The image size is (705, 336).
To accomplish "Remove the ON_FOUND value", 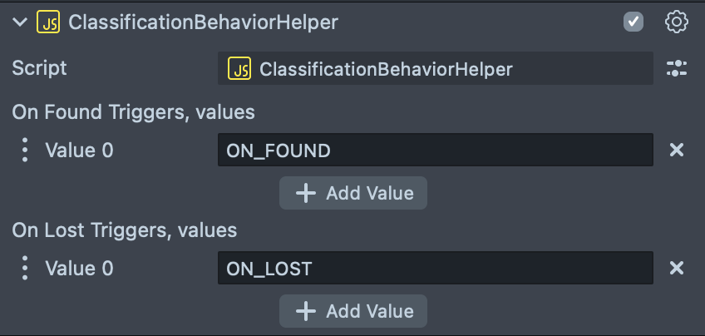I will [677, 151].
